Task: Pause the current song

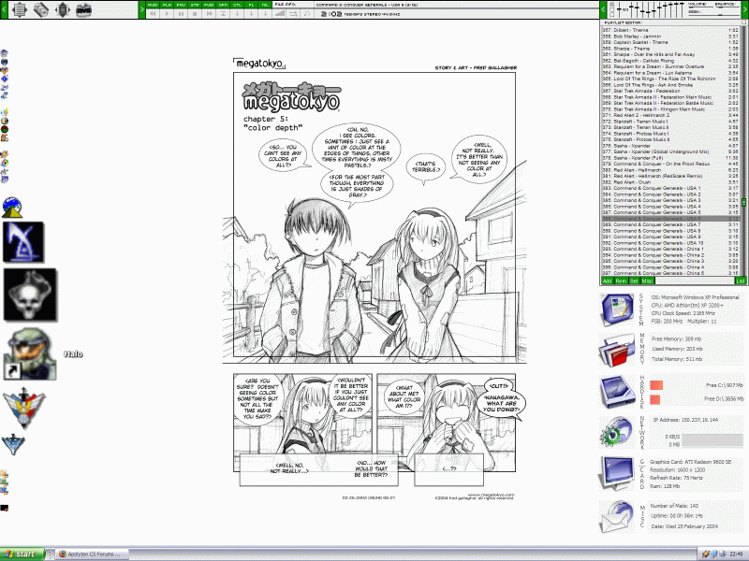Action: (181, 14)
